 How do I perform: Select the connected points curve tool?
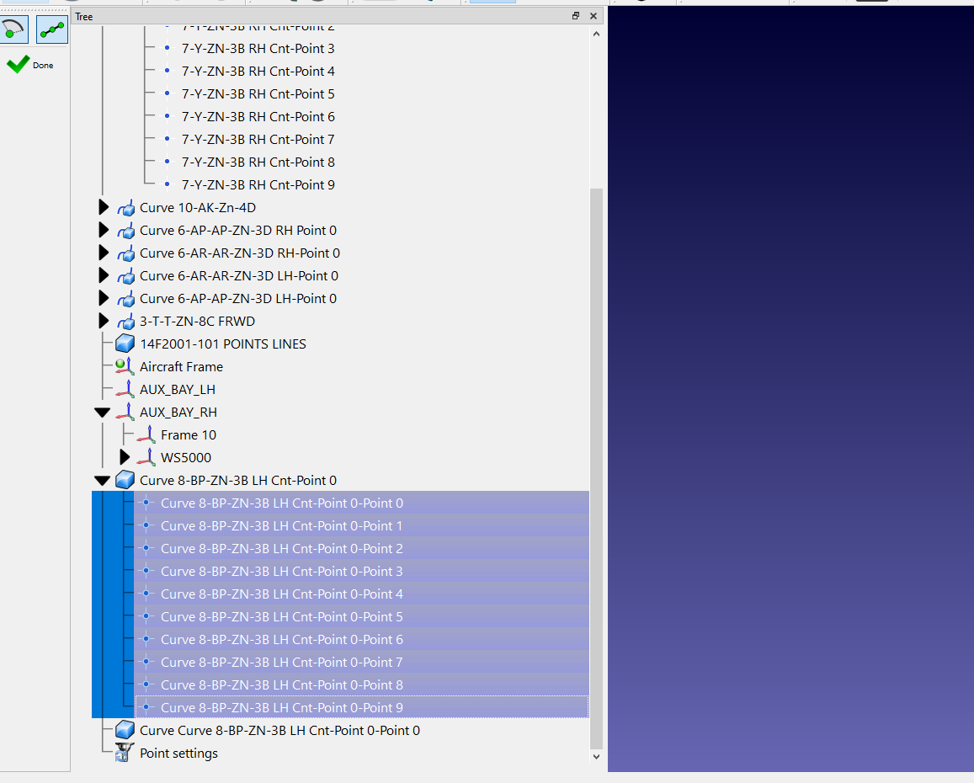pyautogui.click(x=52, y=29)
